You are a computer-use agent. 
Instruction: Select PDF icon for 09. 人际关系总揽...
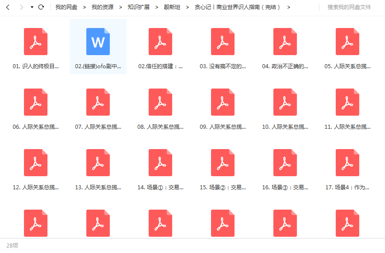pyautogui.click(x=223, y=102)
